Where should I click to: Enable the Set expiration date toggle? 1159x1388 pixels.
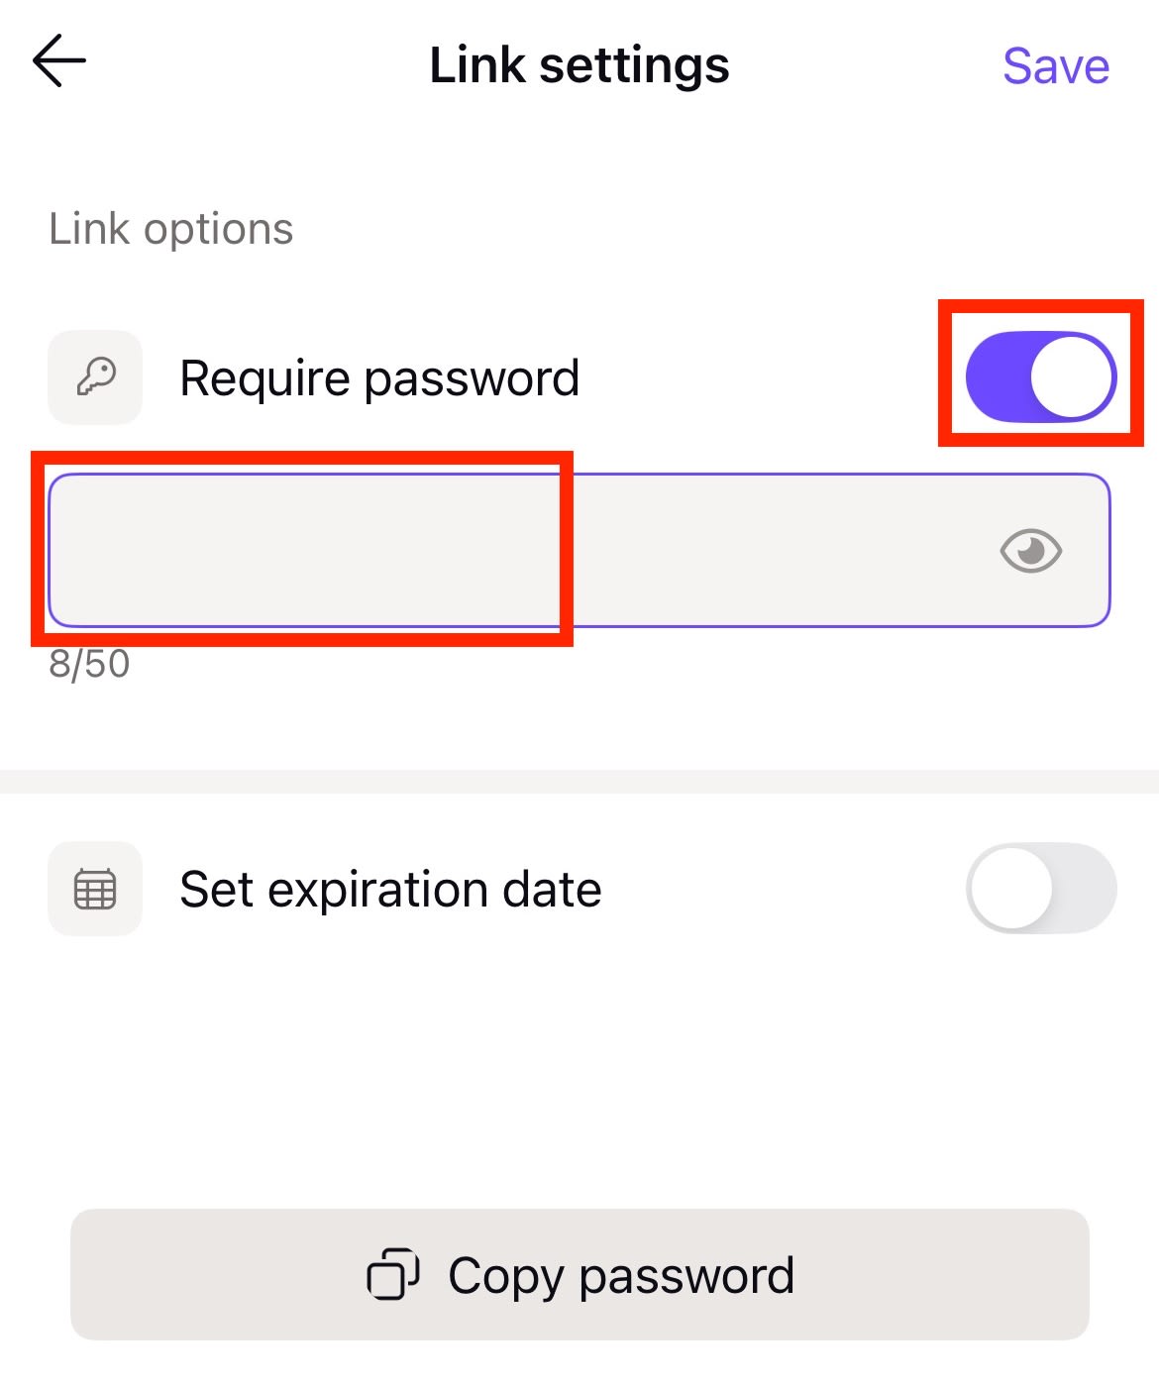tap(1038, 889)
